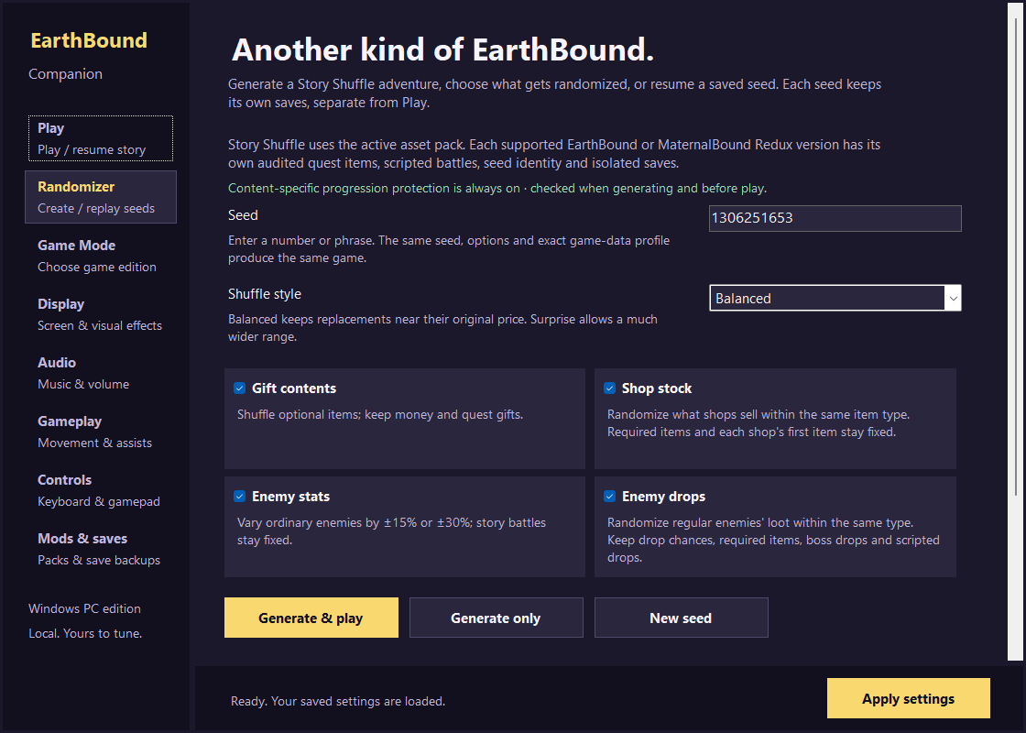Viewport: 1026px width, 733px height.
Task: Click into the Seed number field
Action: pos(835,218)
